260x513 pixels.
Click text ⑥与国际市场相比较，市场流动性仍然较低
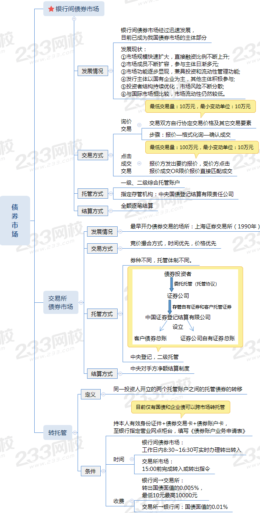point(173,94)
